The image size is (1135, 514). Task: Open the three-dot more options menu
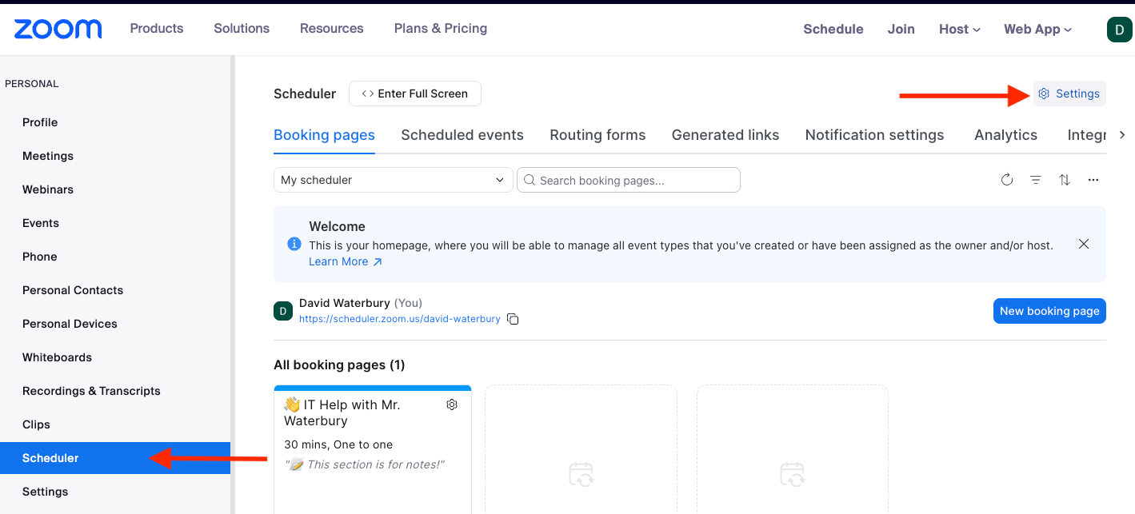(x=1093, y=180)
